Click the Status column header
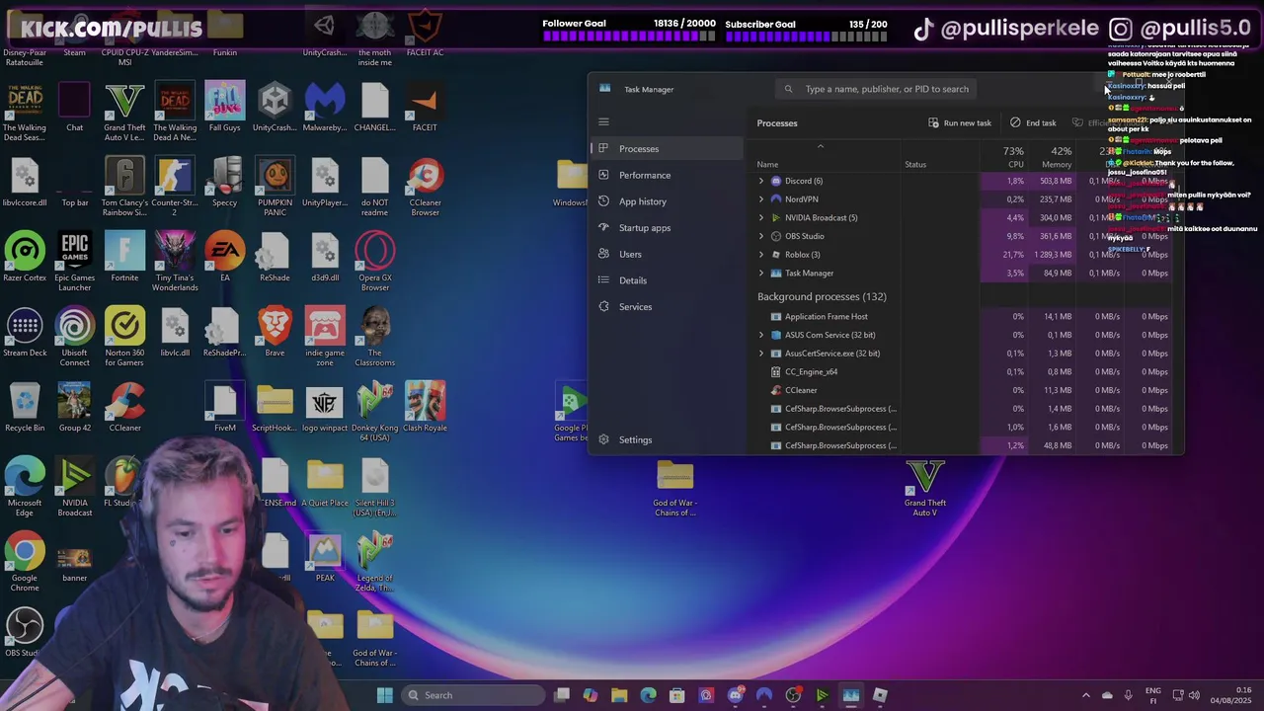The width and height of the screenshot is (1264, 711). coord(915,164)
